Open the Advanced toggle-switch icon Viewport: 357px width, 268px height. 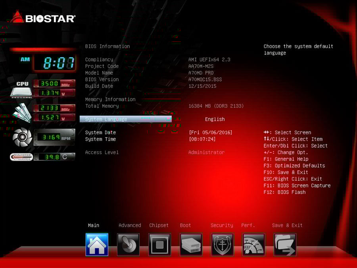[x=128, y=245]
